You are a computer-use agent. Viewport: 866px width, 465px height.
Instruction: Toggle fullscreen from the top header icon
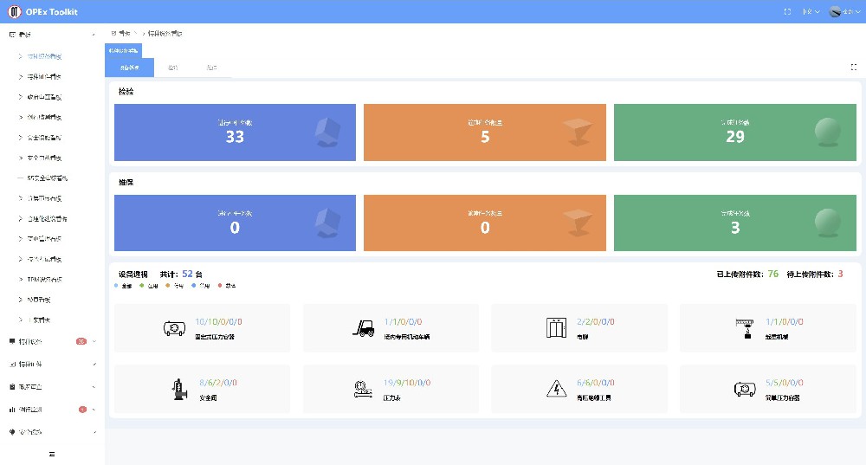[787, 11]
